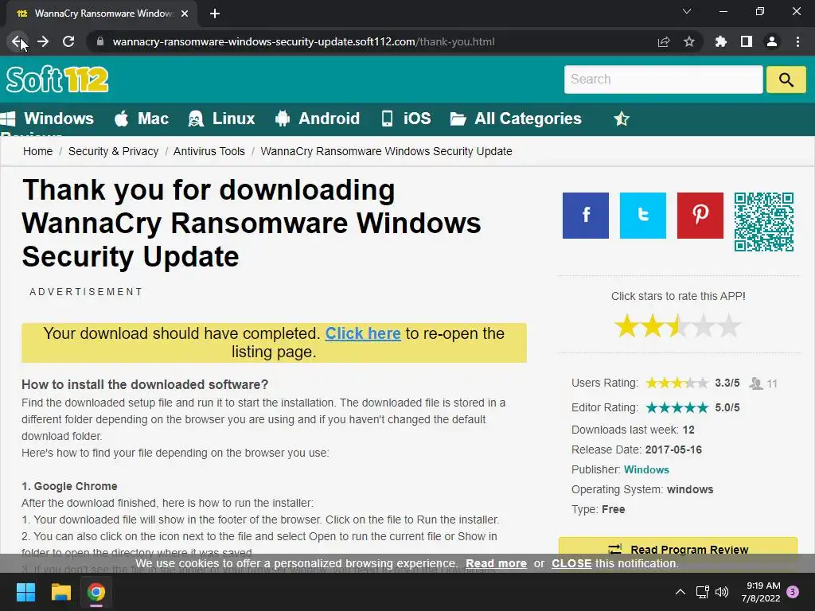The width and height of the screenshot is (815, 611).
Task: Share on Facebook
Action: [585, 216]
